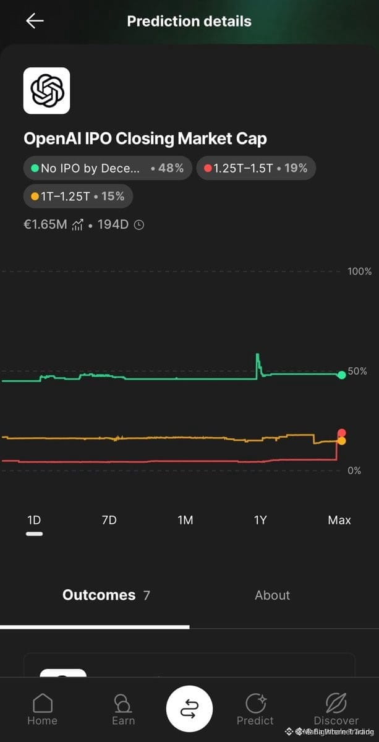Tap the OpenAI logo thumbnail
The height and width of the screenshot is (742, 379).
pos(46,91)
